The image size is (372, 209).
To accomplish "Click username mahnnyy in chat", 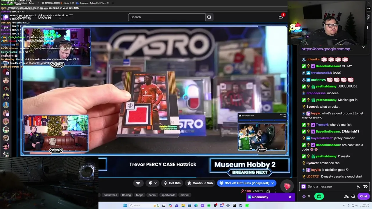I will [318, 80].
